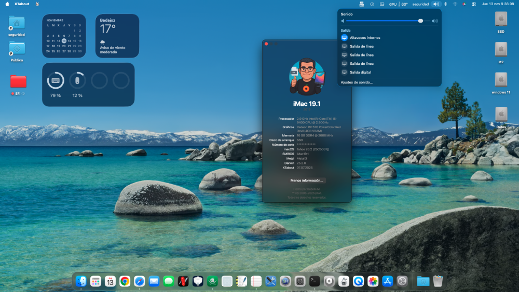This screenshot has height=292, width=519.
Task: Open the Calendar app in the Dock
Action: point(110,281)
